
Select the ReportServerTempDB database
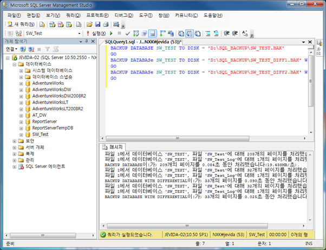[x=53, y=128]
